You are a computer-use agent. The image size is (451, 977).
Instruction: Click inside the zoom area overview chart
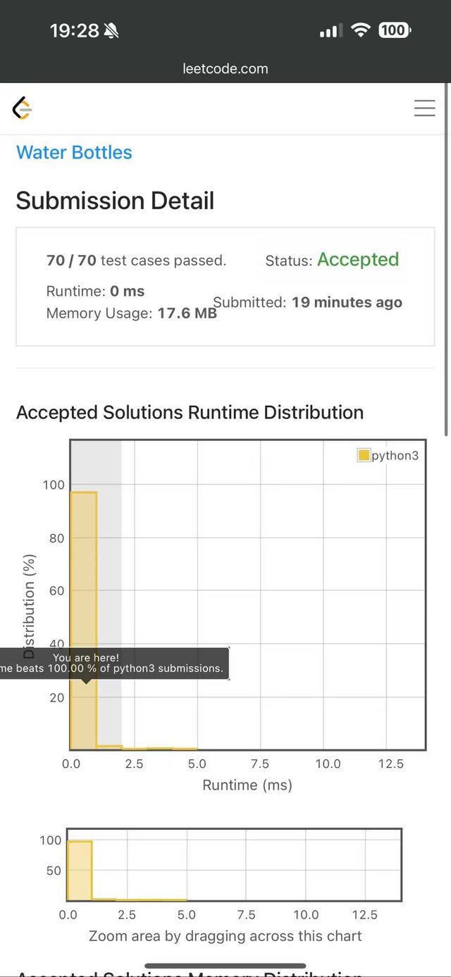[282, 865]
